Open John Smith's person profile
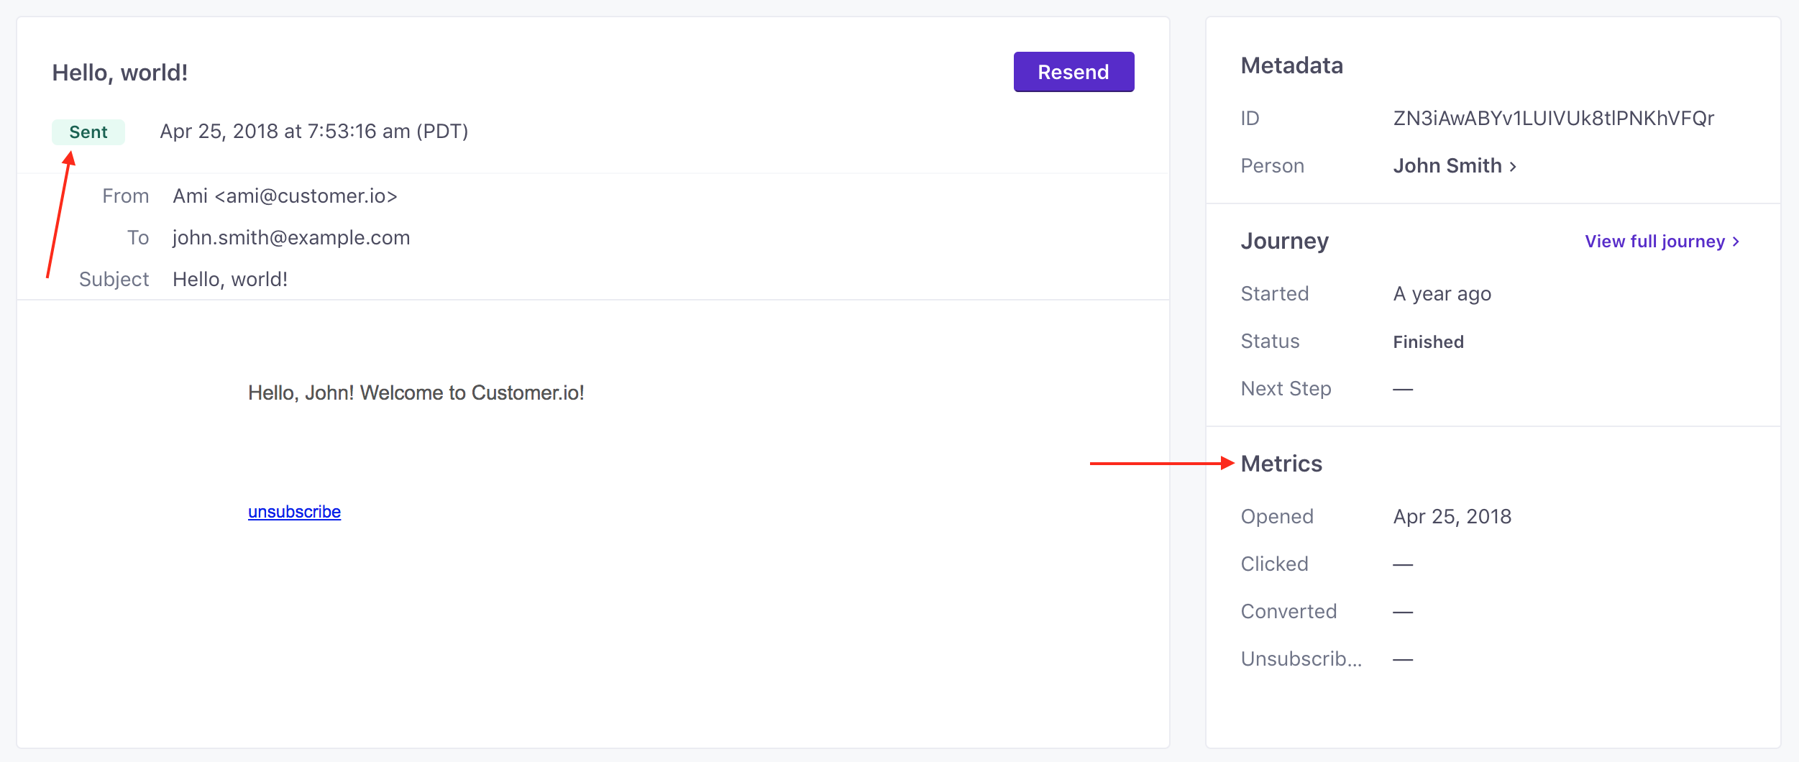The height and width of the screenshot is (762, 1799). tap(1447, 166)
